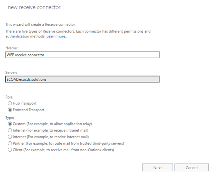Click the Server field showing ECOAD.ecocdc.solutions
This screenshot has width=213, height=175.
[x=82, y=79]
